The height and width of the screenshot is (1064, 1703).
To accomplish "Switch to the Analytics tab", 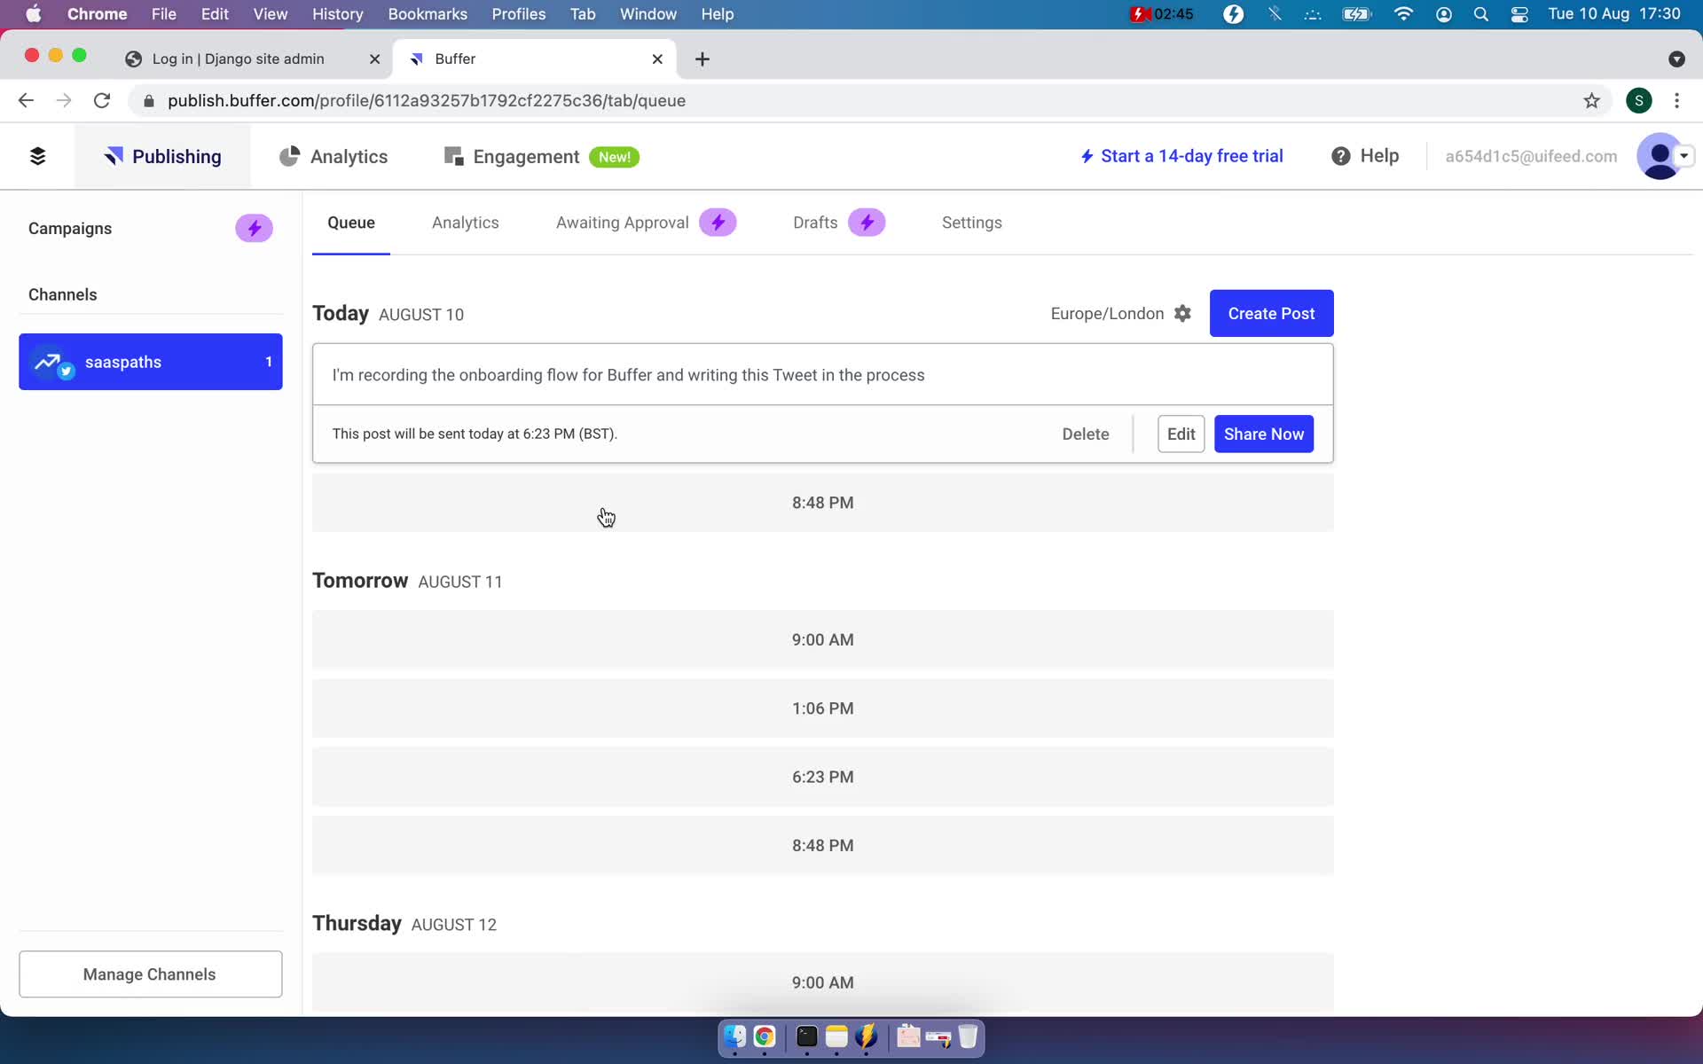I will (465, 222).
